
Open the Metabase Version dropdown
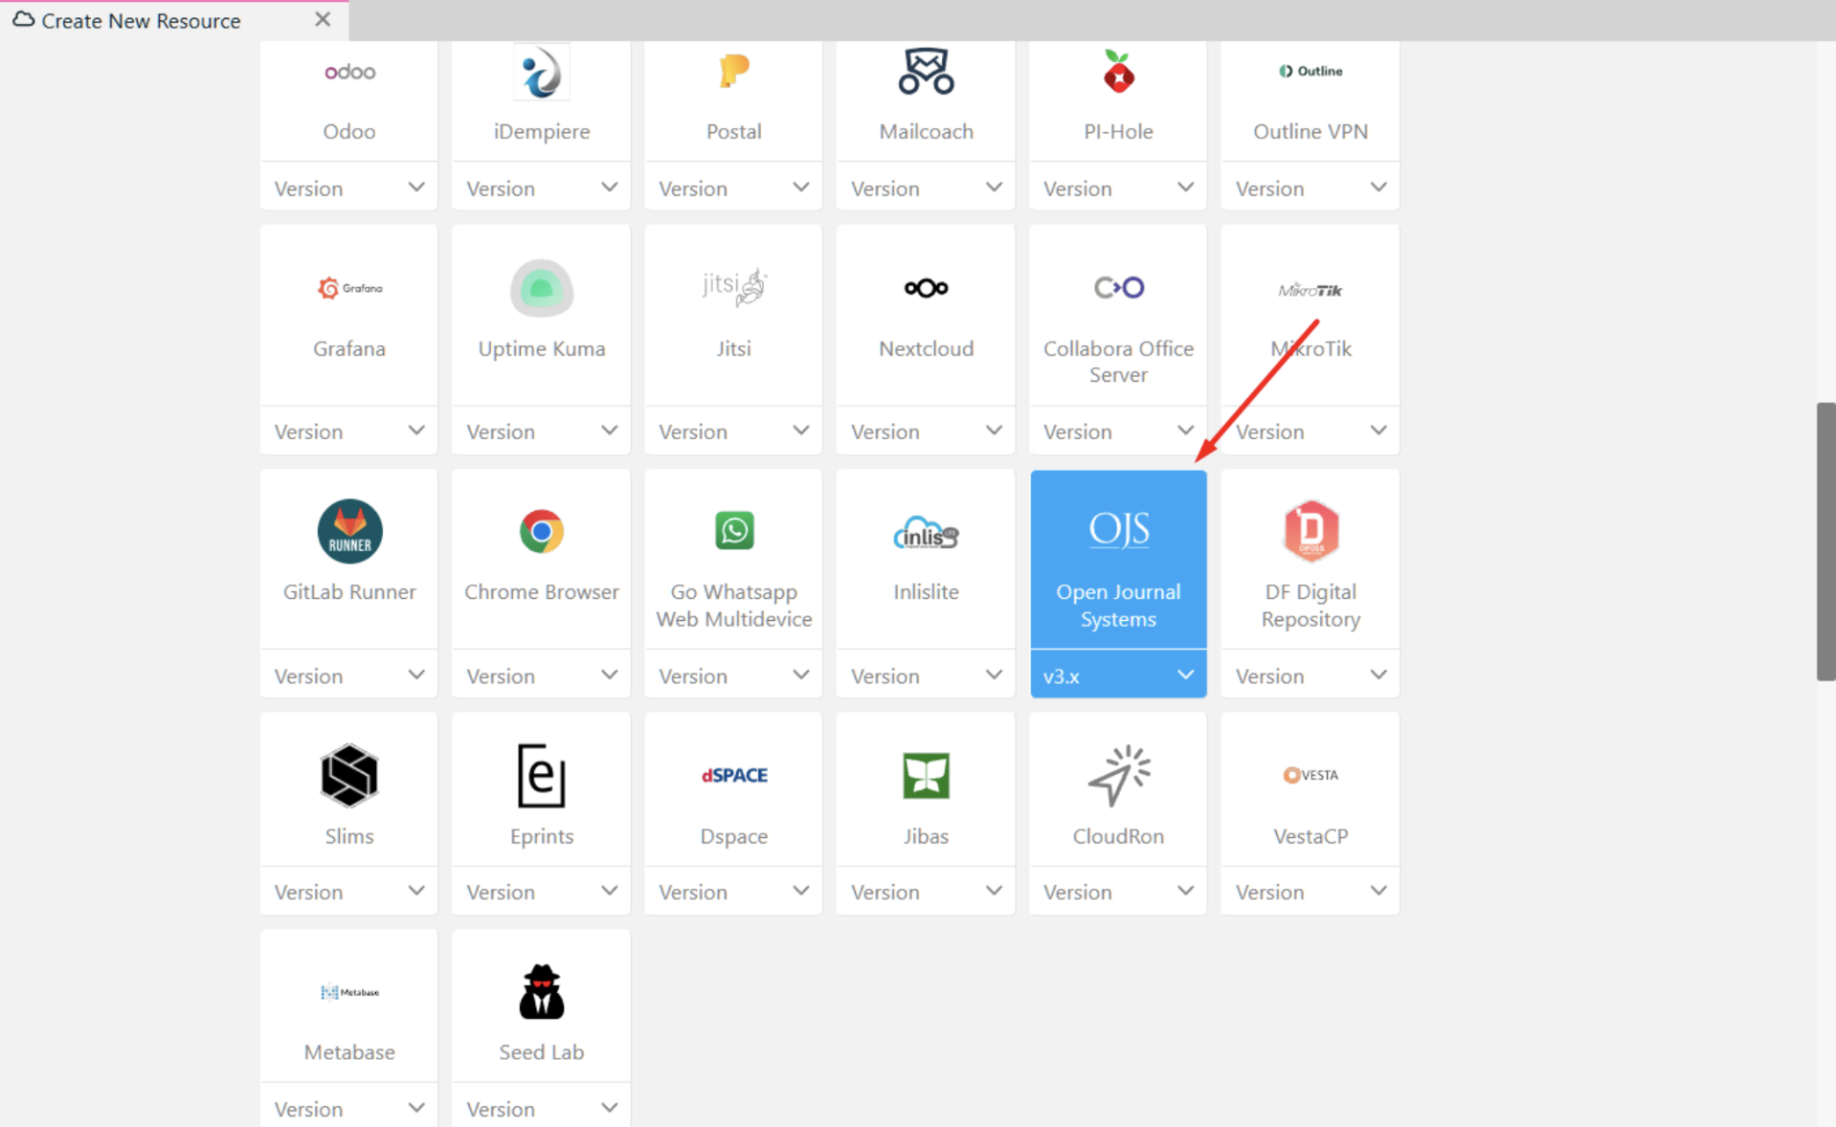point(349,1108)
